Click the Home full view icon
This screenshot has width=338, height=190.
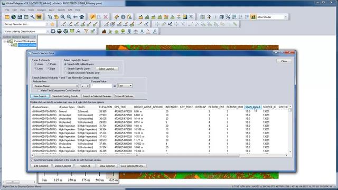click(x=82, y=17)
